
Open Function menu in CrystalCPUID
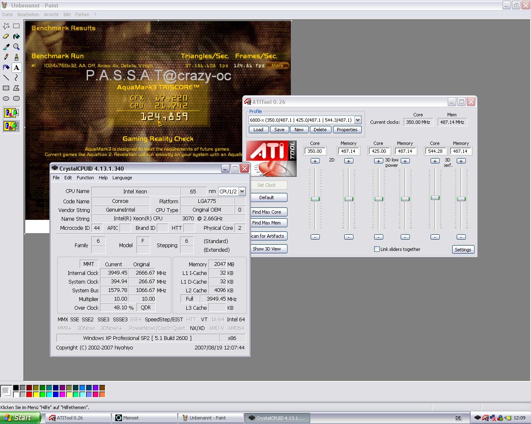point(85,178)
